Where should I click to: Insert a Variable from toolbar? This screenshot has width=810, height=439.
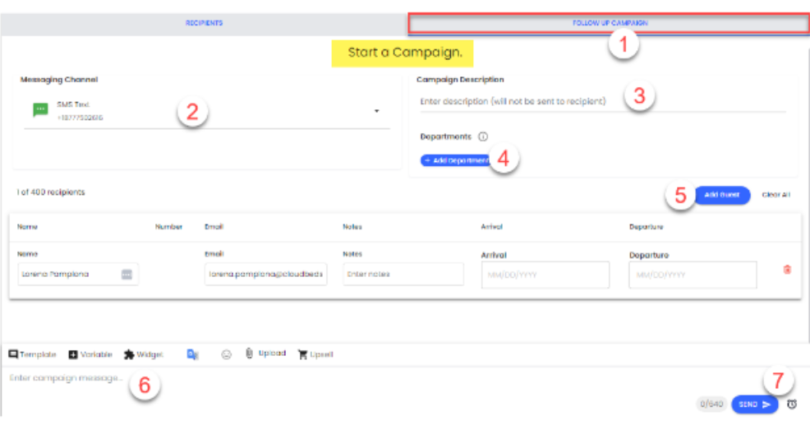click(x=90, y=354)
